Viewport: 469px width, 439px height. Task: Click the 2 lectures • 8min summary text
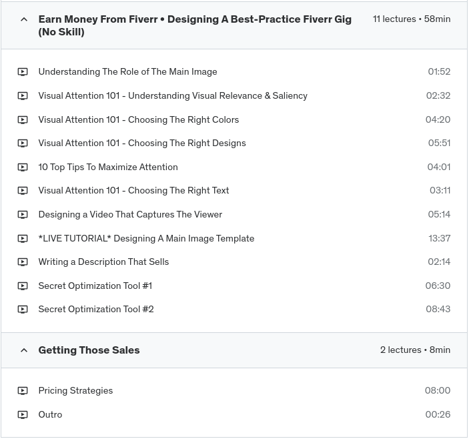coord(415,350)
